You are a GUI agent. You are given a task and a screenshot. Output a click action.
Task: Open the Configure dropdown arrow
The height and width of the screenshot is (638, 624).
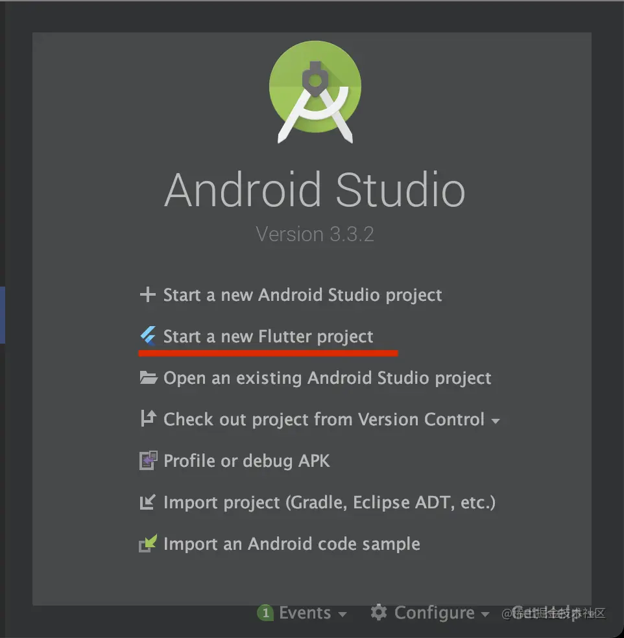pyautogui.click(x=485, y=614)
